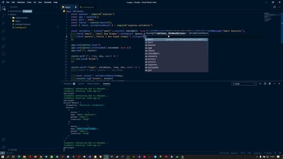Click the Windows Start button
Screen dimensions: 283x159
pos(3,157)
